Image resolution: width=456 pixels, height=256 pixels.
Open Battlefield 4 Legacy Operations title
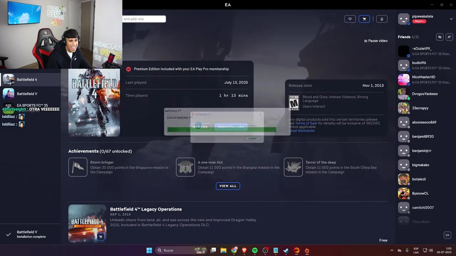click(146, 209)
